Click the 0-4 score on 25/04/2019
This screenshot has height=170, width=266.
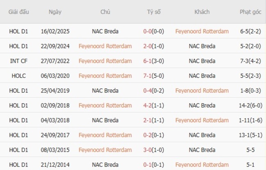pyautogui.click(x=148, y=91)
